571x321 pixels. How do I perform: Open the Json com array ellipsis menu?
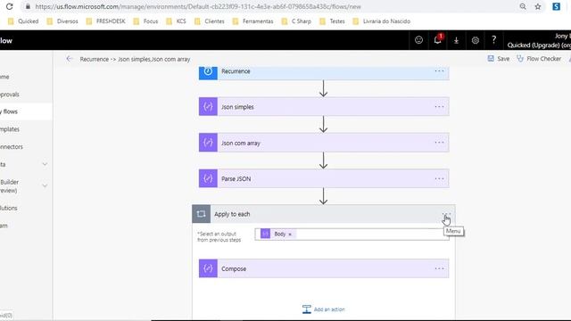[x=439, y=143]
